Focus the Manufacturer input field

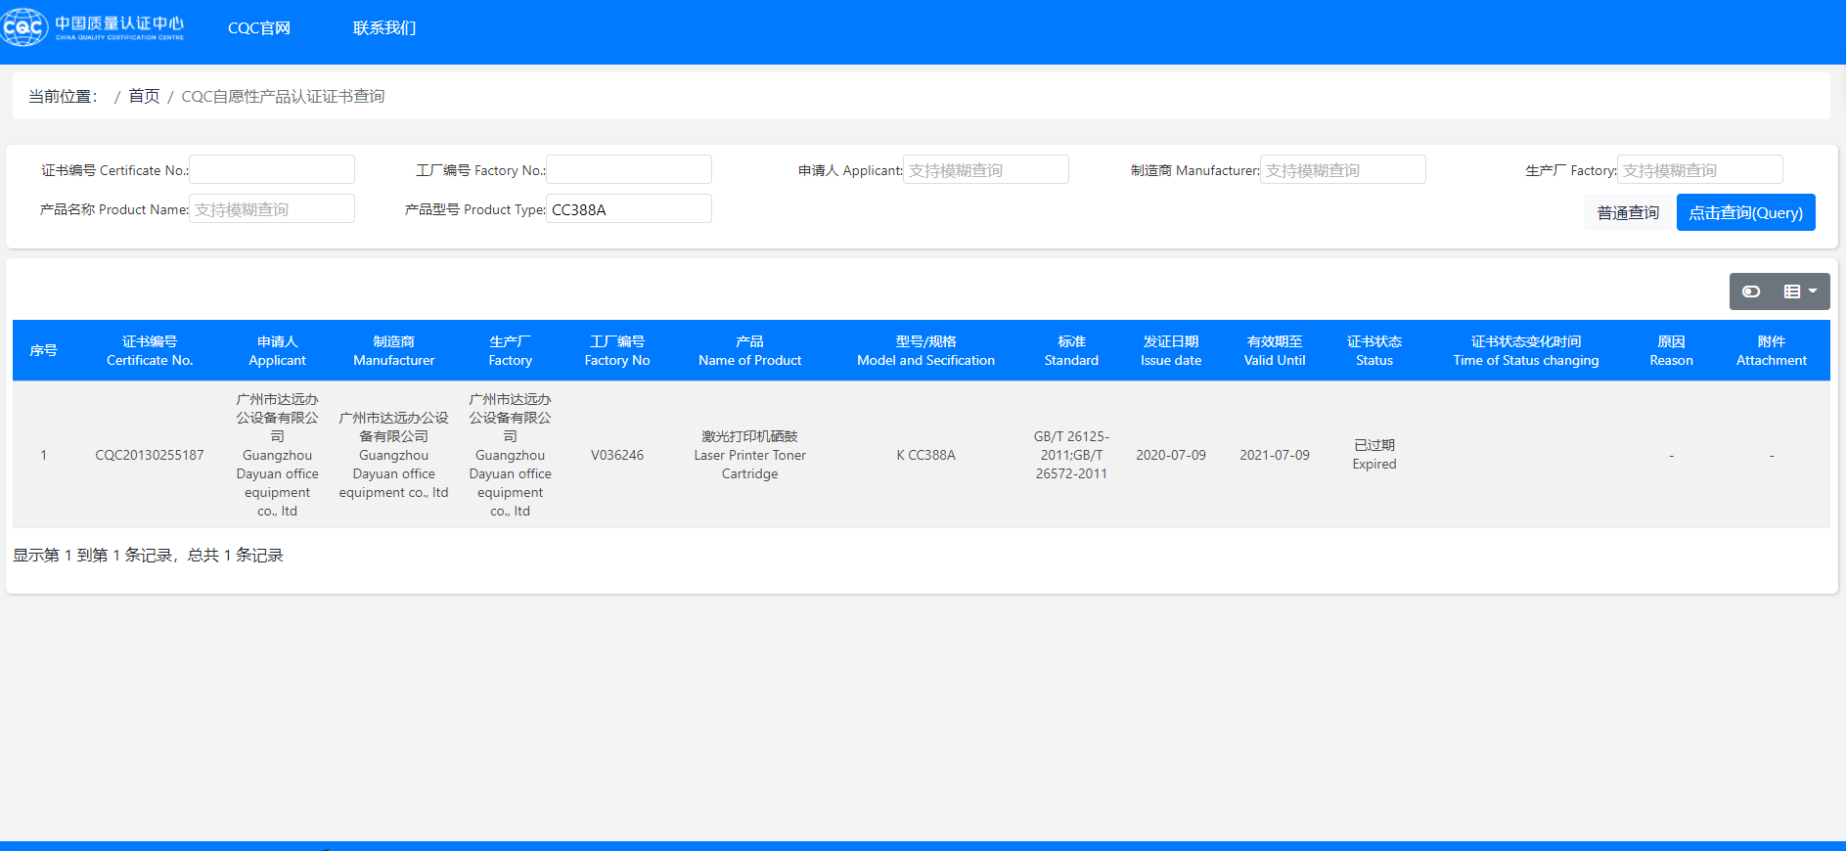point(1343,169)
